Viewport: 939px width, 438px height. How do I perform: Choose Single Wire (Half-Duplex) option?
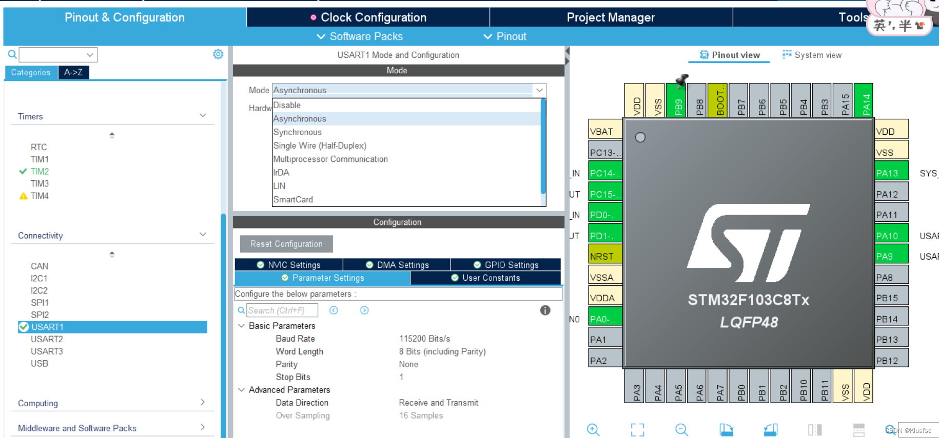(406, 145)
